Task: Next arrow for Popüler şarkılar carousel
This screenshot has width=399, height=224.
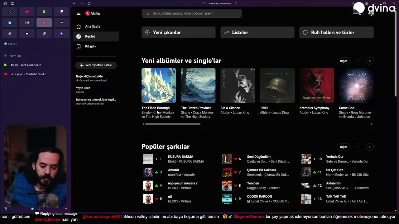Action: point(370,147)
